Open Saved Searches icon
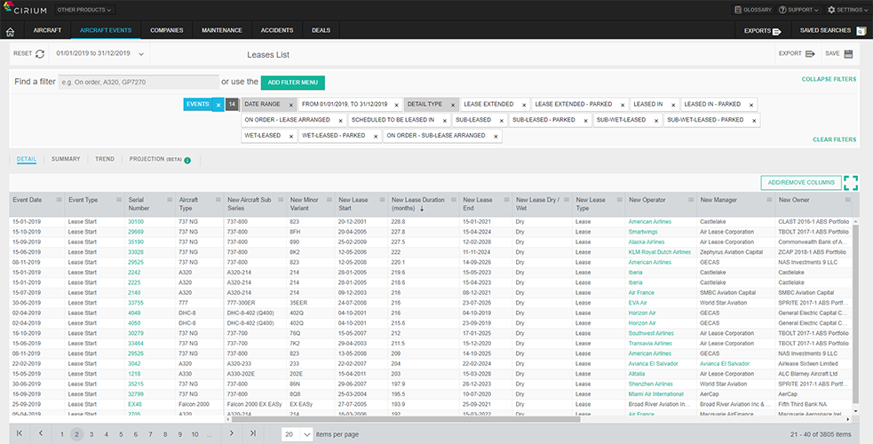This screenshot has height=444, width=873. click(861, 31)
